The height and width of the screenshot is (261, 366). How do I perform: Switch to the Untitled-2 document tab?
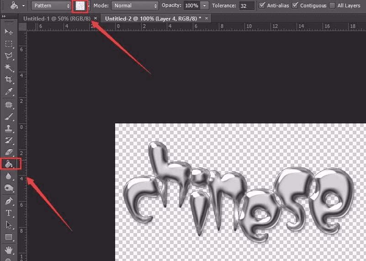click(153, 19)
